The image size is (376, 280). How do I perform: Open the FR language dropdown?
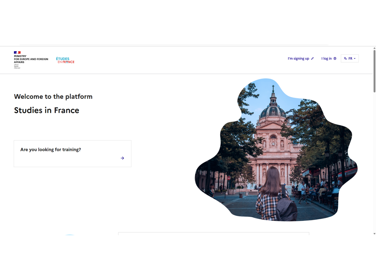click(350, 59)
